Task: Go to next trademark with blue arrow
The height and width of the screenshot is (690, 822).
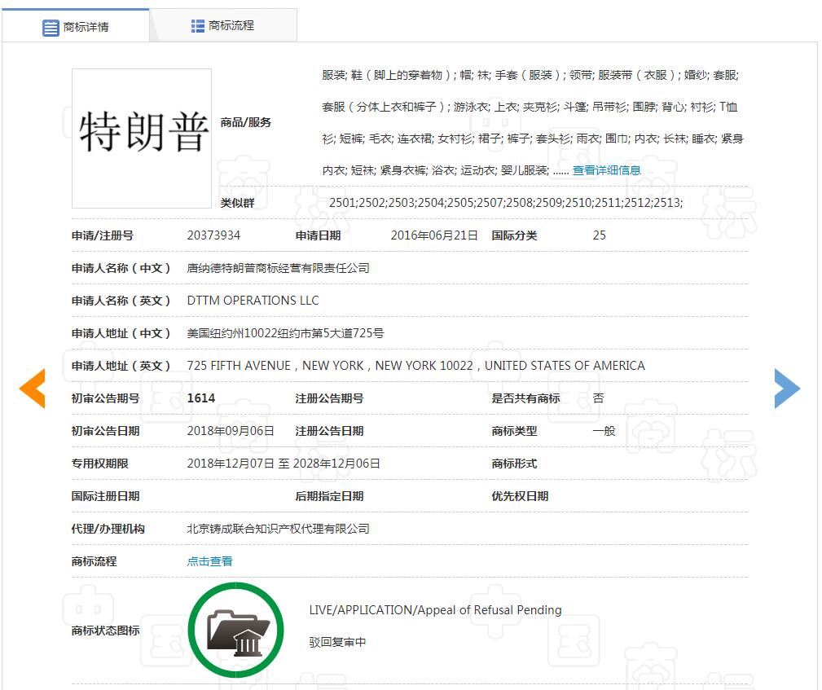Action: point(787,389)
